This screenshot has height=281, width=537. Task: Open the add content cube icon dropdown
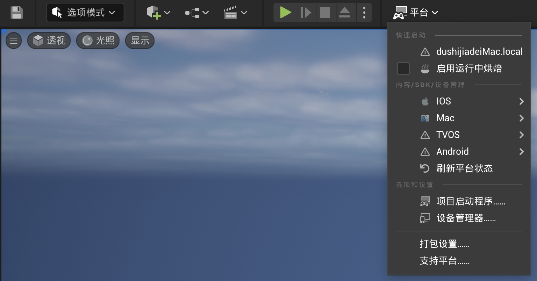[x=158, y=13]
